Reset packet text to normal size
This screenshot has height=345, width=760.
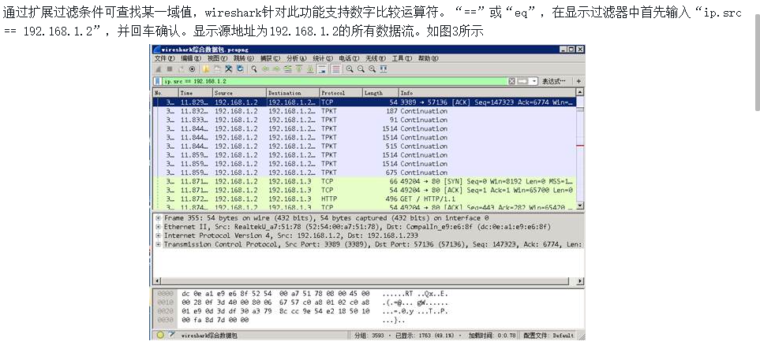tap(372, 69)
